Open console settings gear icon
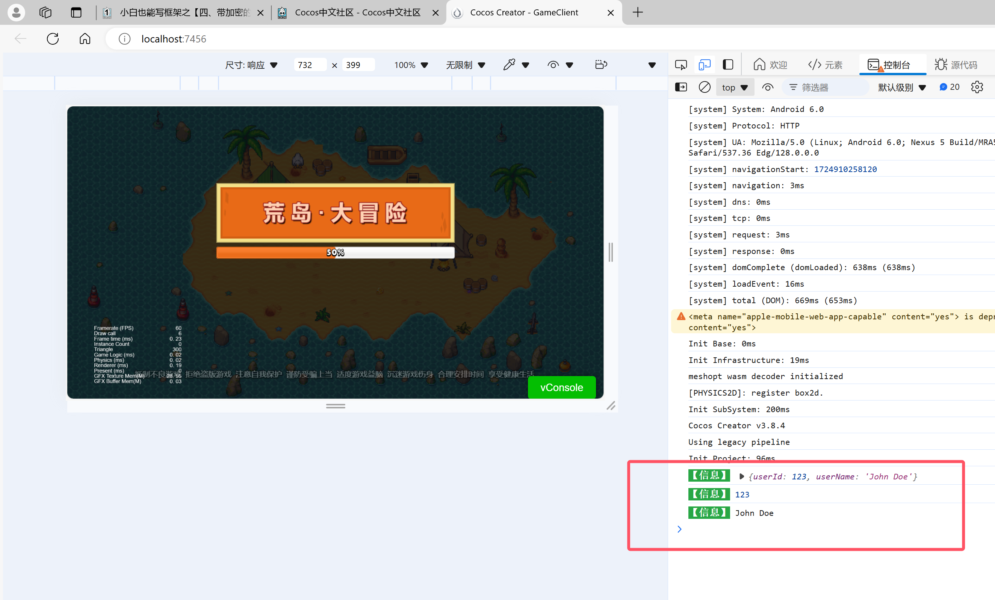Viewport: 995px width, 600px height. click(977, 87)
